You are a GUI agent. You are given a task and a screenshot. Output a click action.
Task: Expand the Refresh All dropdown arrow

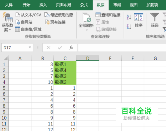tap(87, 30)
